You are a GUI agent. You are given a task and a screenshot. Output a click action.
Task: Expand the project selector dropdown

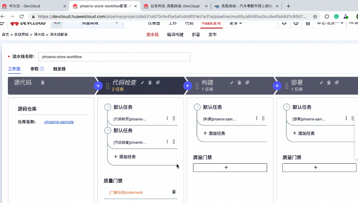(x=117, y=23)
